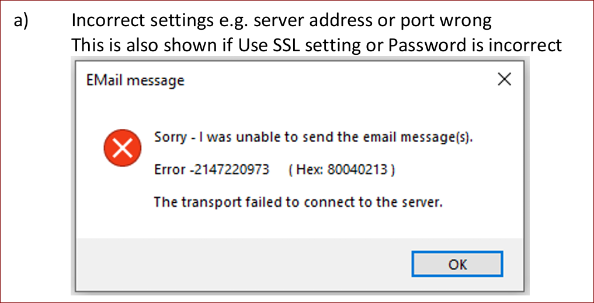Click the 'Incorrect settings' heading line
The height and width of the screenshot is (303, 594).
click(x=282, y=22)
